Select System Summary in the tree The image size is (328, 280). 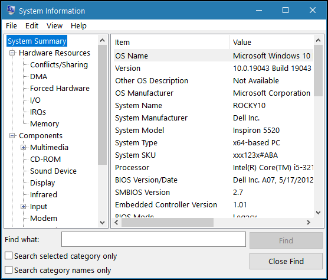(37, 41)
